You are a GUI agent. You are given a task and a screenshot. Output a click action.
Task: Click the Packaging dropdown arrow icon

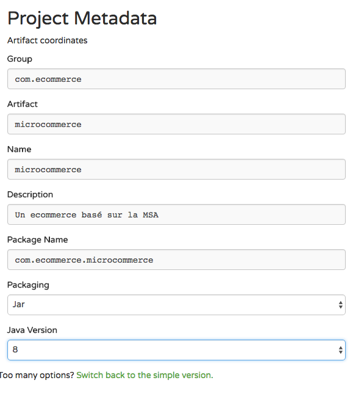340,305
